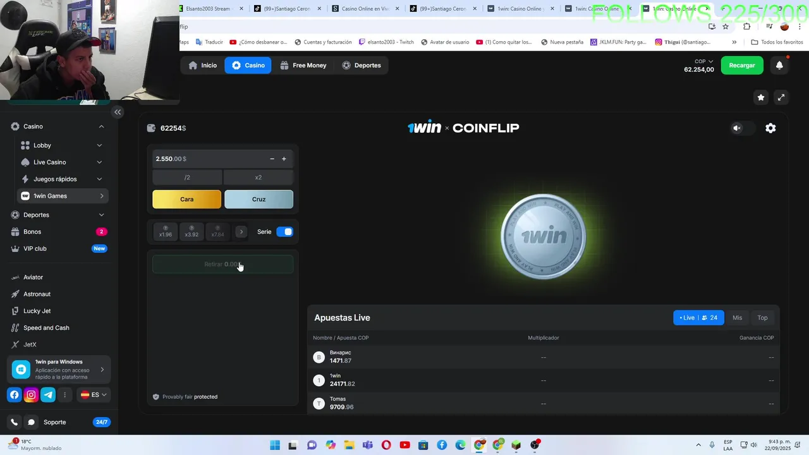Viewport: 809px width, 455px height.
Task: Expand the Live Casino submenu
Action: tap(99, 162)
